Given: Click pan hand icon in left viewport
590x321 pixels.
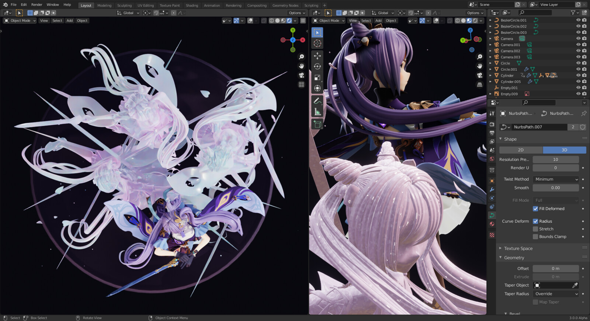Looking at the screenshot, I should point(301,66).
